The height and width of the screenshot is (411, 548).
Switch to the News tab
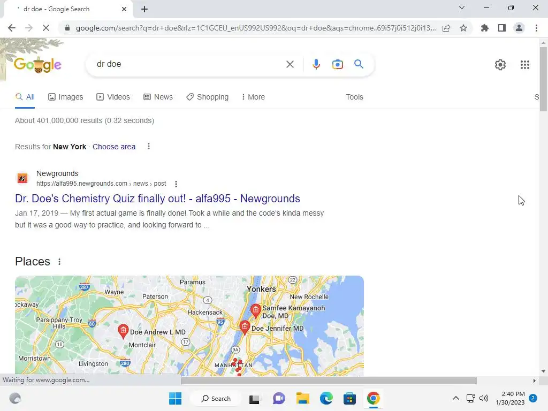pyautogui.click(x=158, y=97)
